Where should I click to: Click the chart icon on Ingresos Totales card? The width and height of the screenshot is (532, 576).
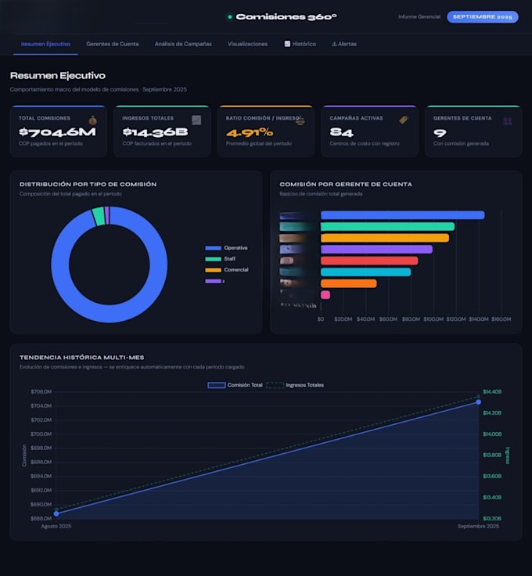click(x=196, y=120)
